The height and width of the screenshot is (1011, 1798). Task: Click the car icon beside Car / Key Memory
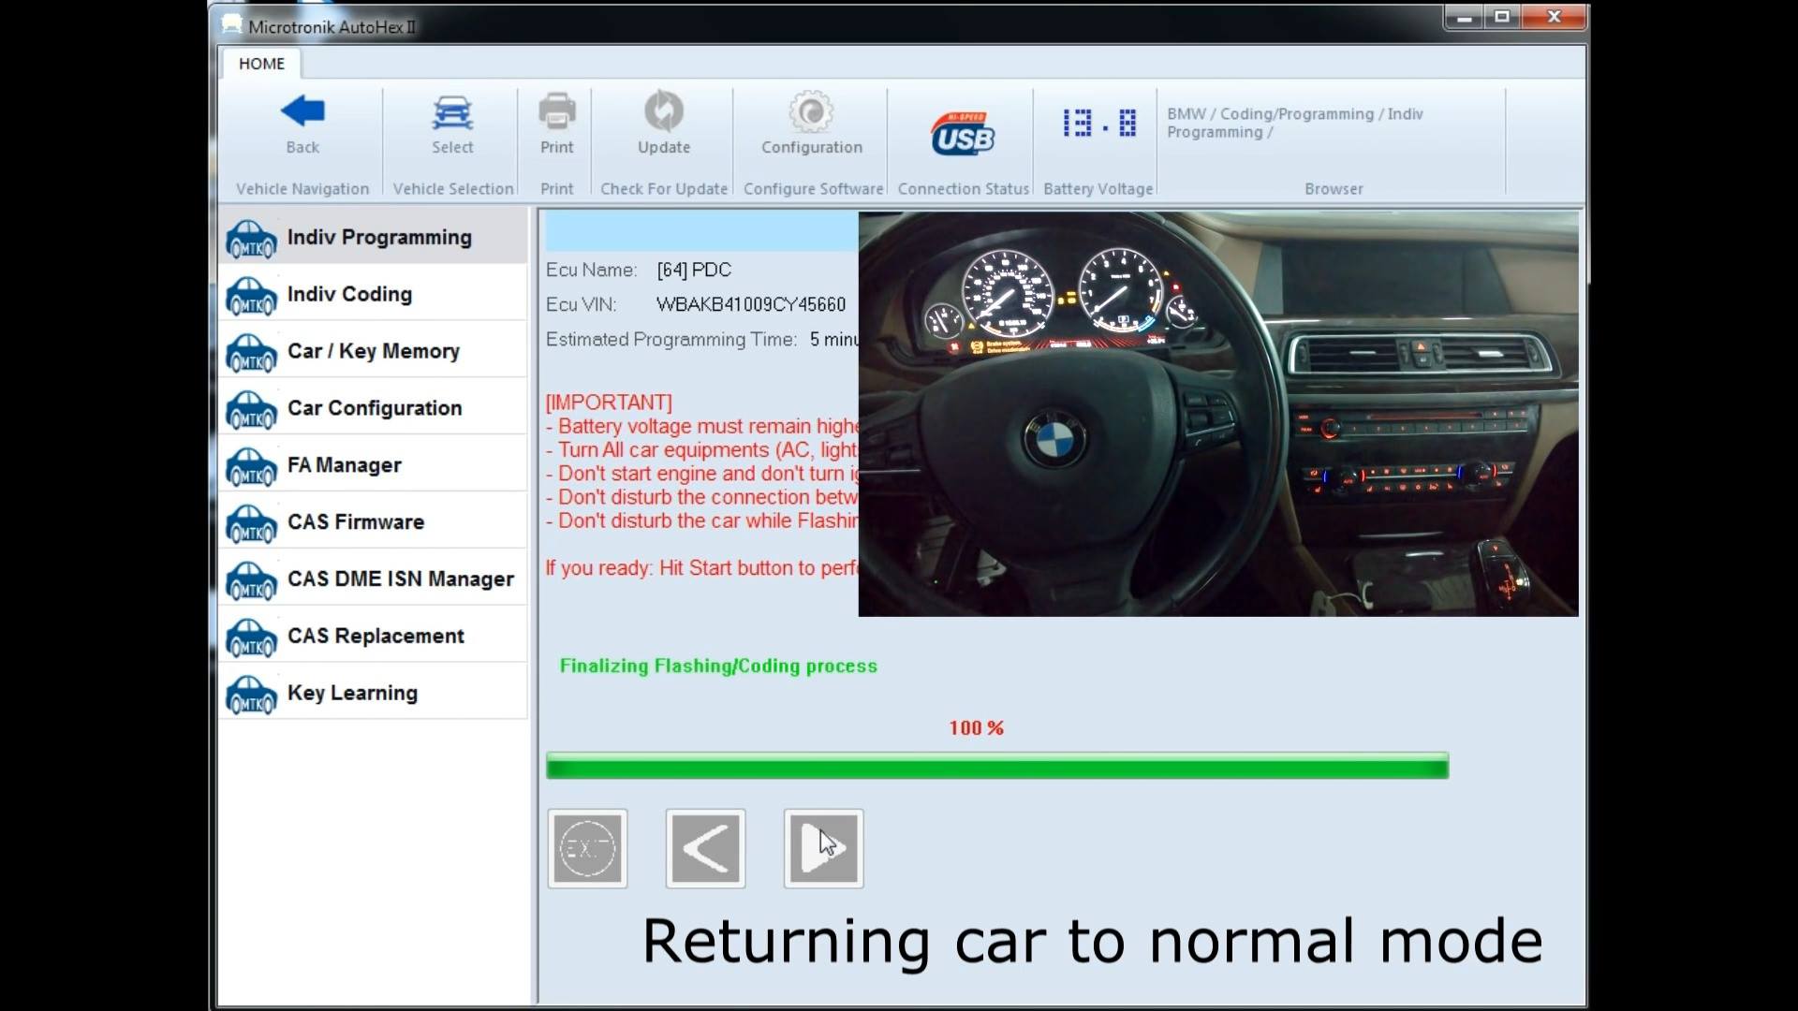point(251,353)
